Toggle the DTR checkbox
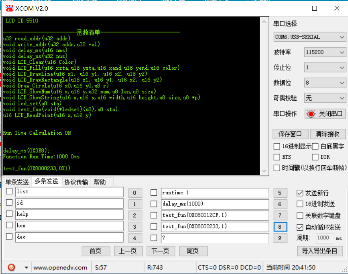This screenshot has height=274, width=348. [315, 157]
